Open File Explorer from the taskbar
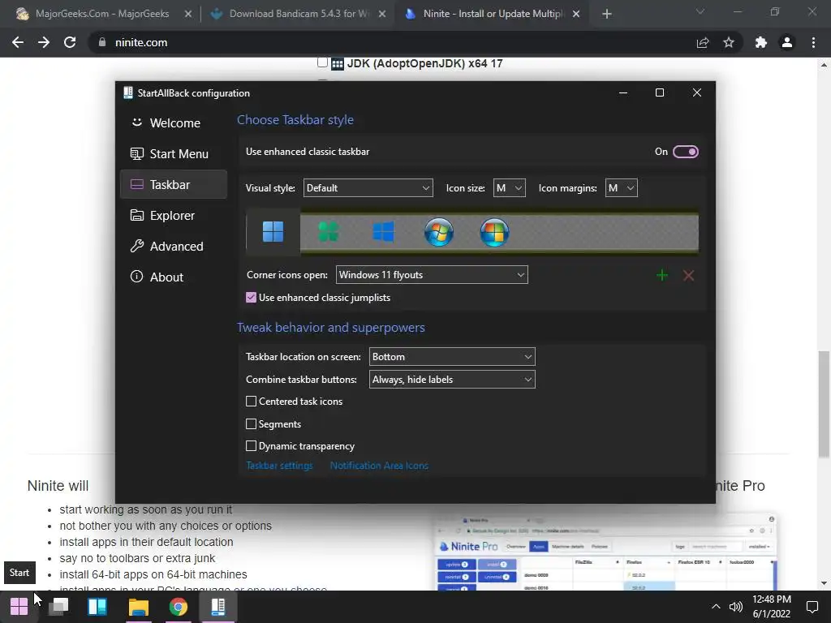 tap(138, 607)
